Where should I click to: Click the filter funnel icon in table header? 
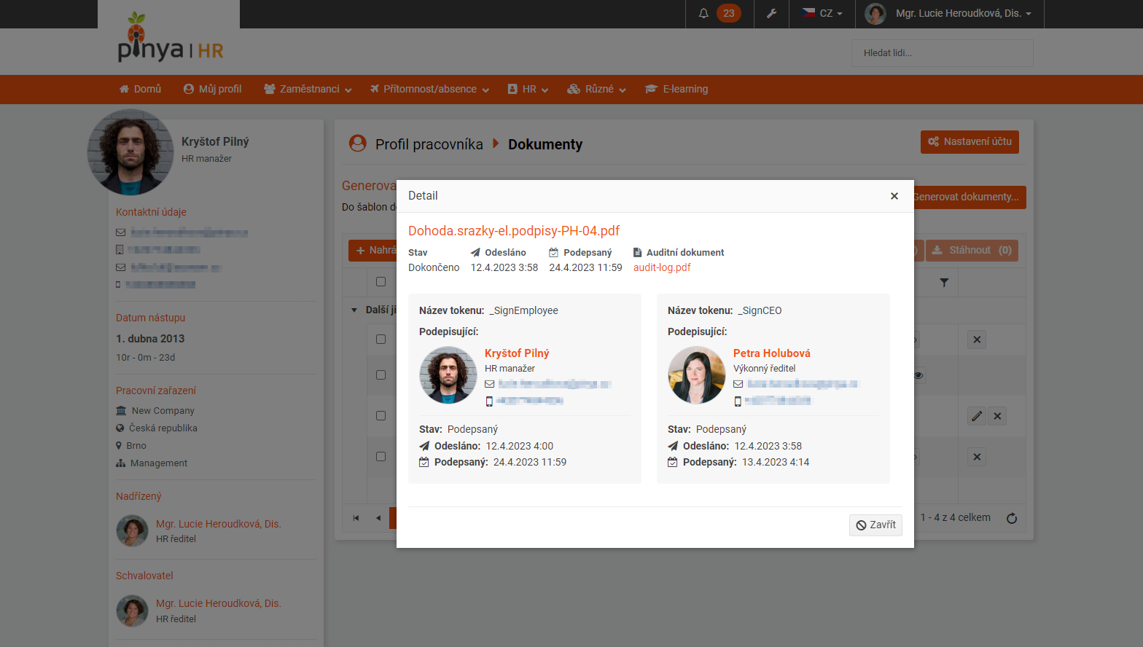(x=944, y=283)
